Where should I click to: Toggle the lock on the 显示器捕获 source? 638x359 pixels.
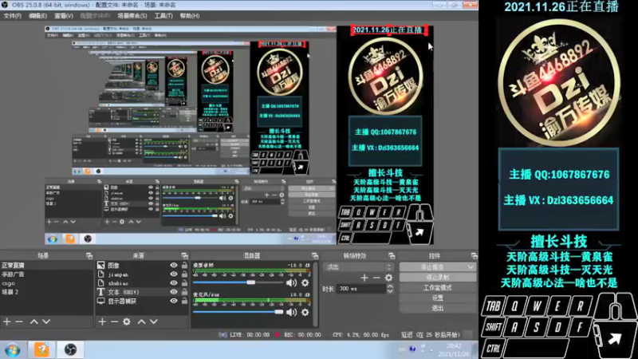pyautogui.click(x=184, y=301)
